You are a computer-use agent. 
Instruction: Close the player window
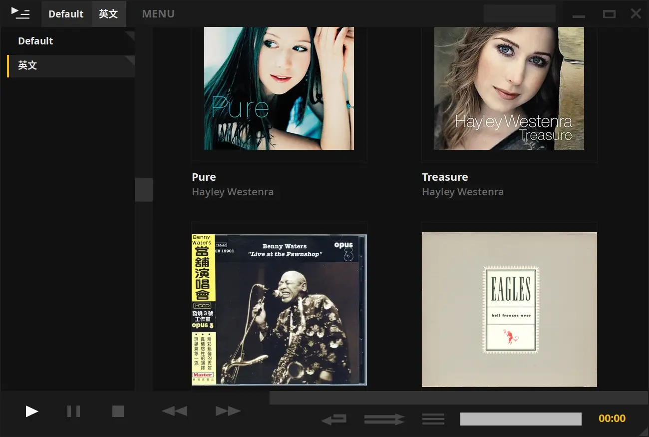click(x=636, y=13)
